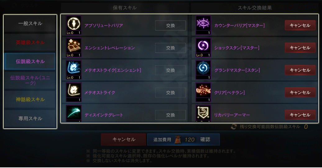Select the エンシェントレベレーション book icon
The height and width of the screenshot is (168, 322).
click(74, 47)
